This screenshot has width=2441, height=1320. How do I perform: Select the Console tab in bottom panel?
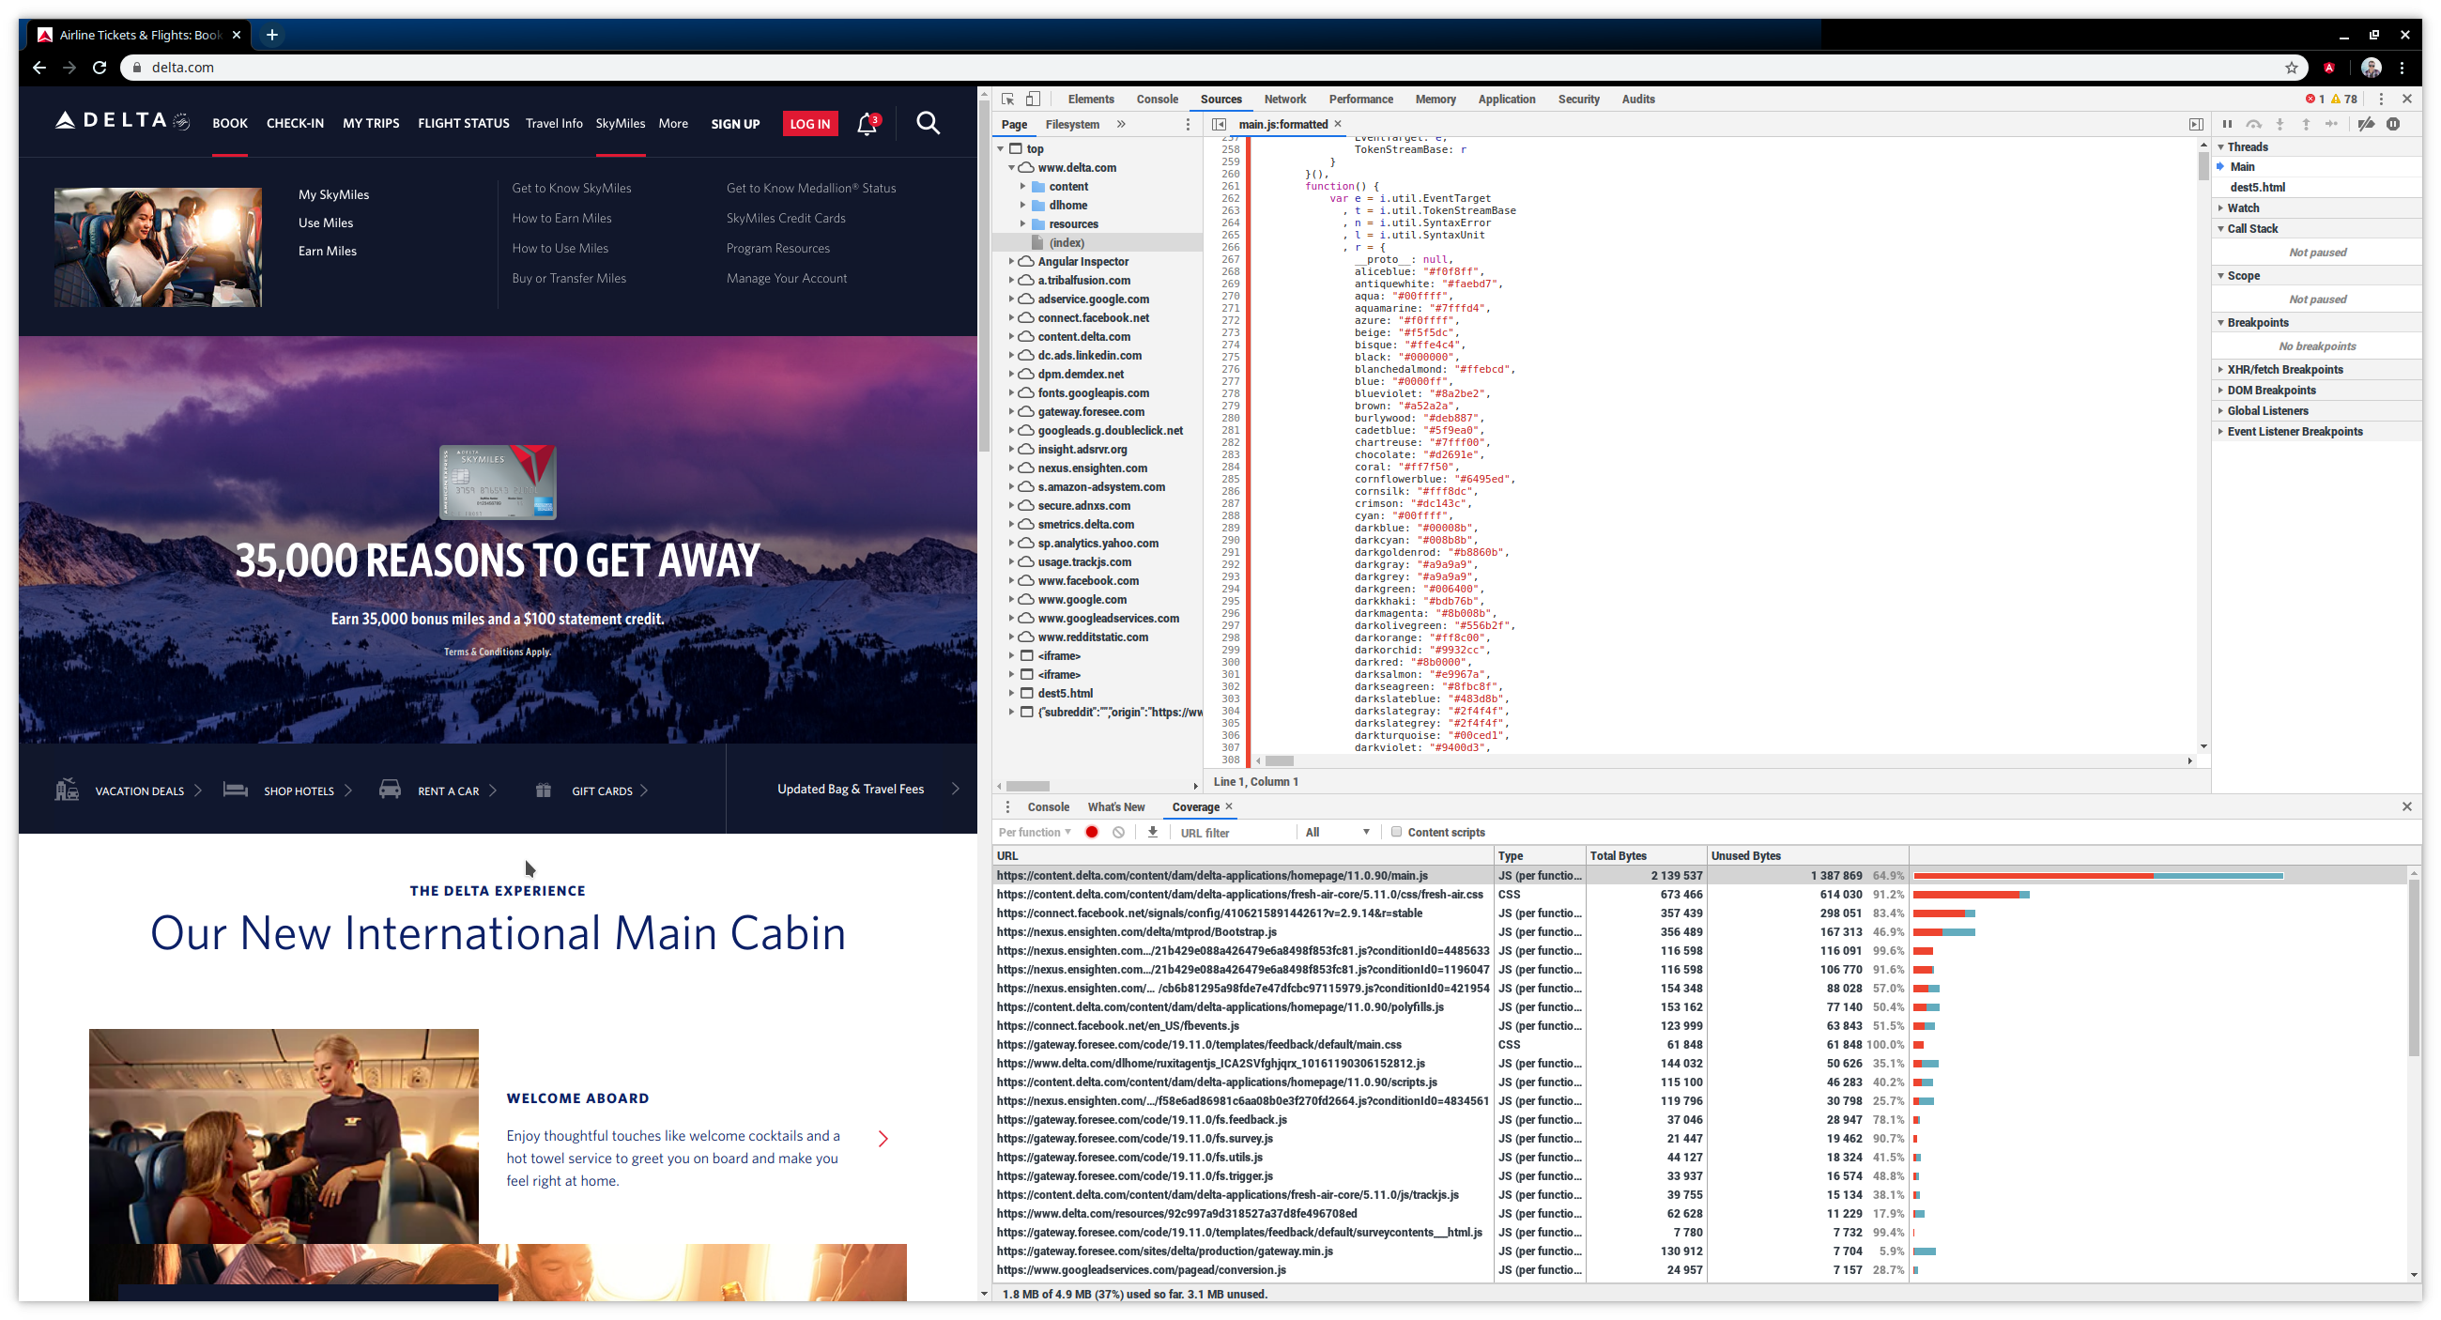pyautogui.click(x=1047, y=806)
